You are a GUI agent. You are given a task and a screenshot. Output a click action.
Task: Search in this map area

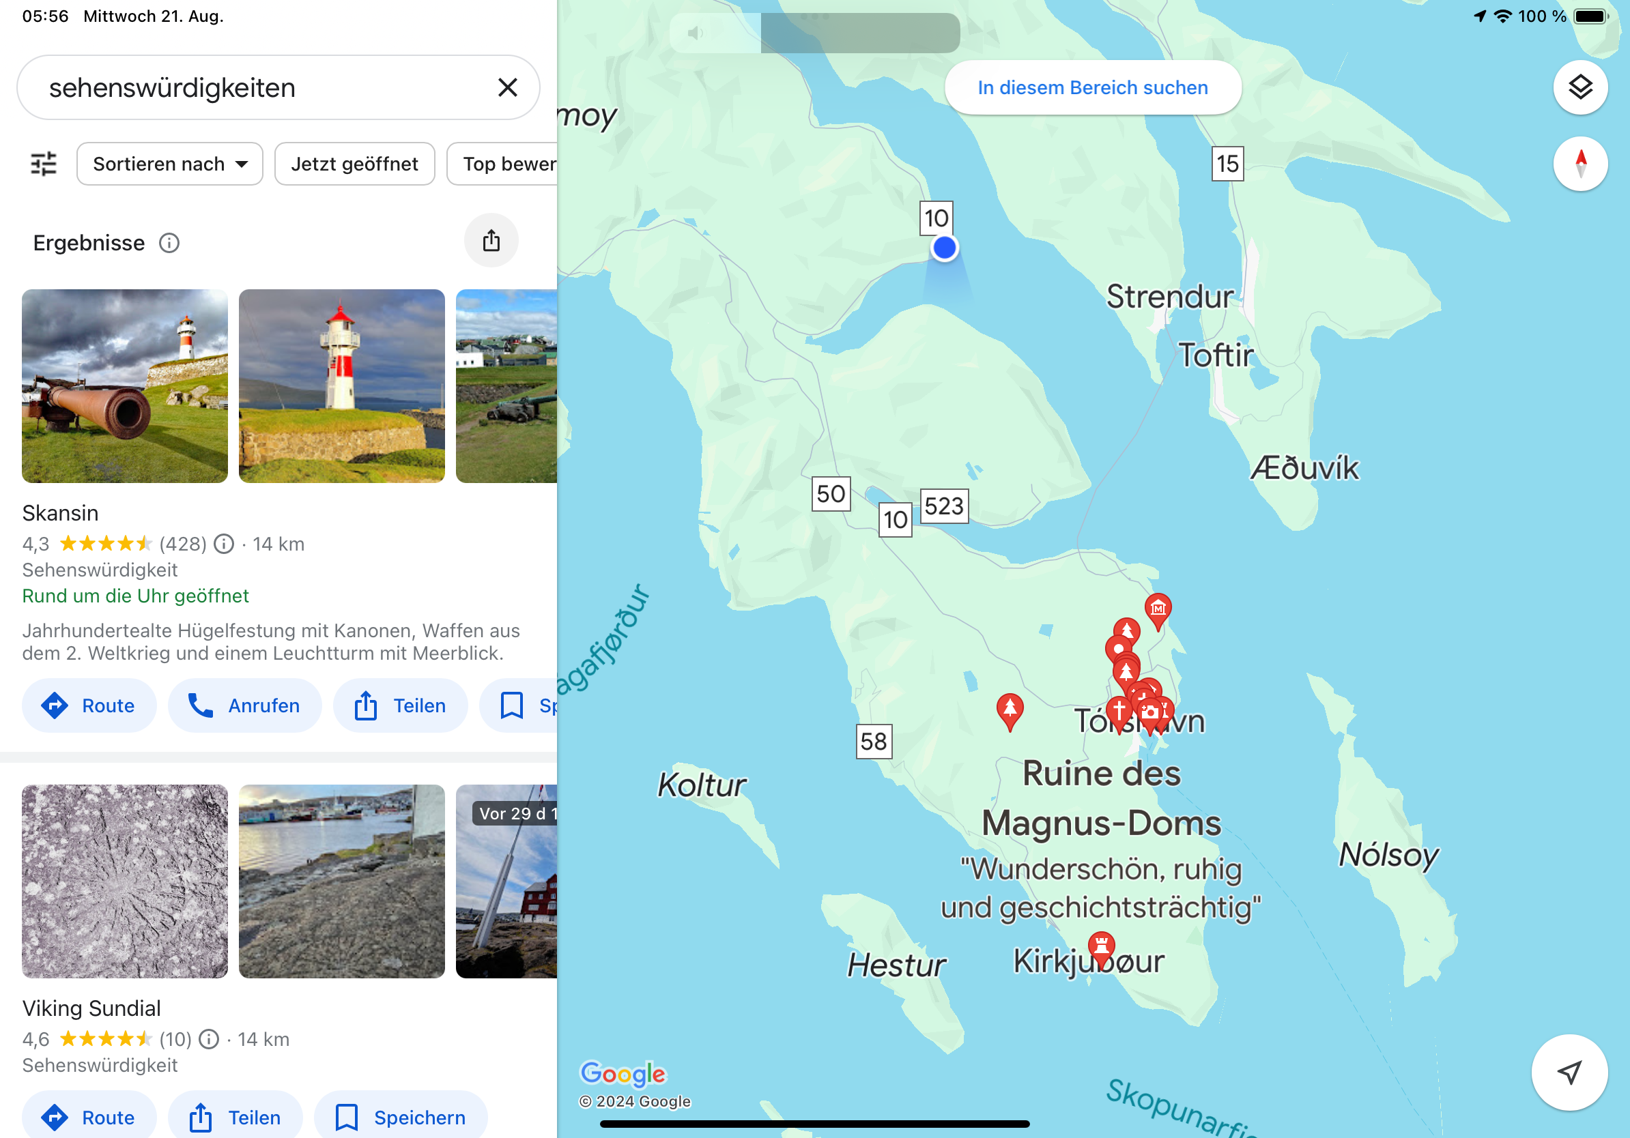(1092, 87)
